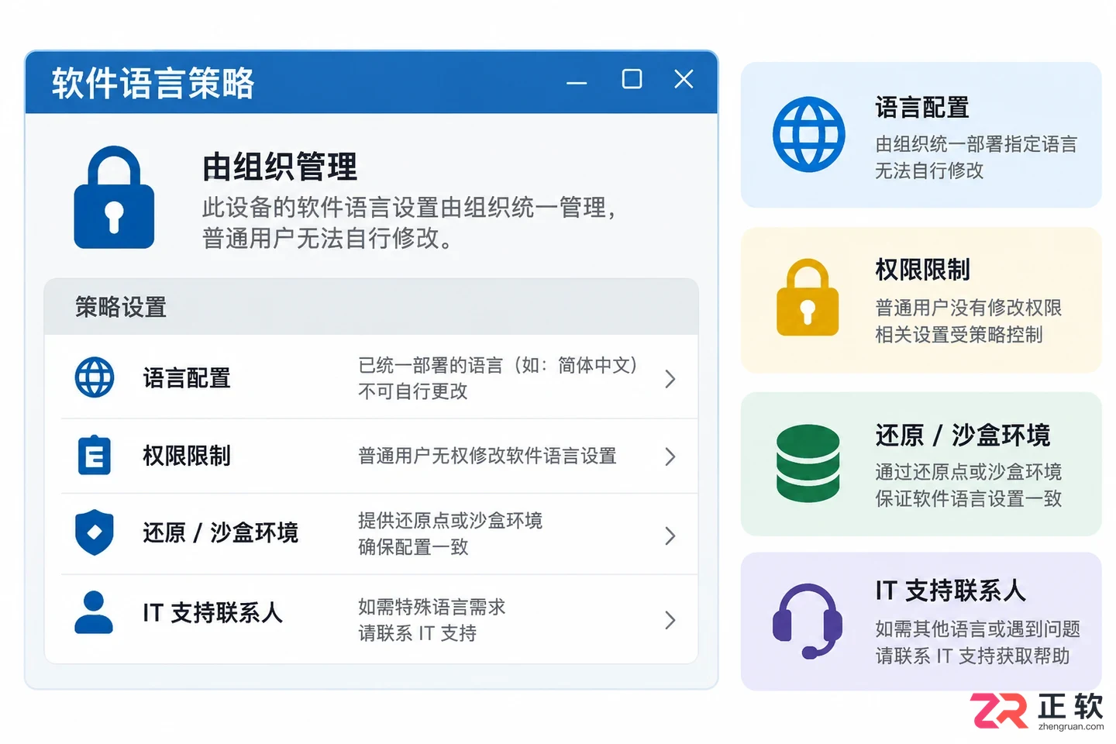The width and height of the screenshot is (1116, 744).
Task: Expand the 还原 / 沙盒环境 row chevron
Action: coord(670,536)
